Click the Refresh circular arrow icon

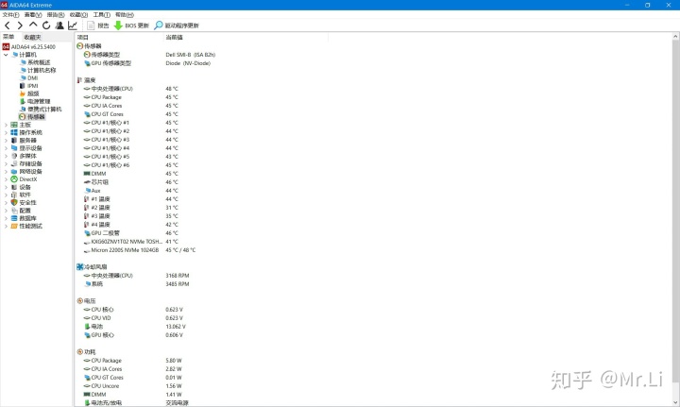tap(46, 25)
